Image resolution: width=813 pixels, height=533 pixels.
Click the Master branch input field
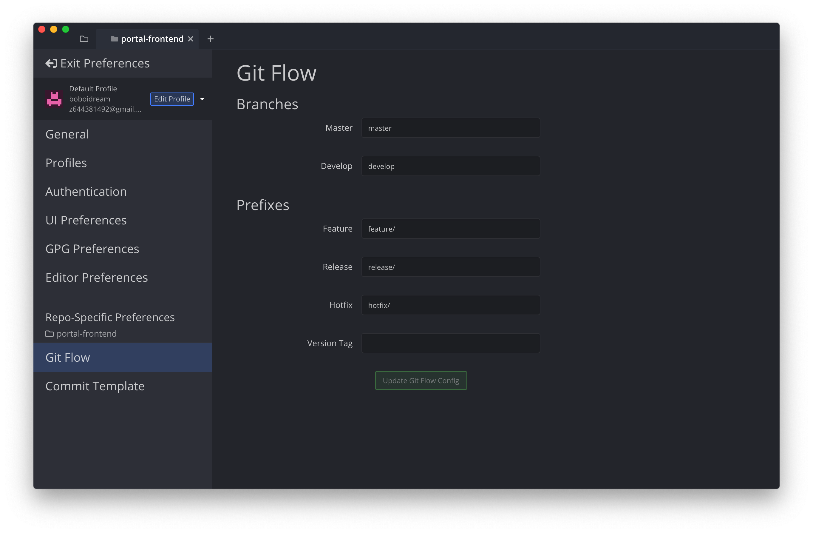(x=450, y=128)
